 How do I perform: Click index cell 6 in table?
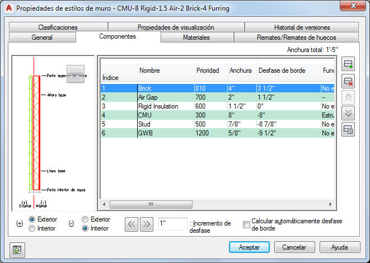click(119, 133)
